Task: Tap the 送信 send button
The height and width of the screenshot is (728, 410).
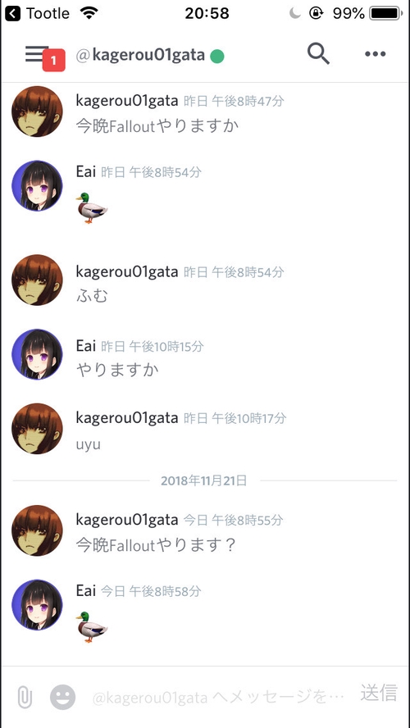Action: coord(379,692)
